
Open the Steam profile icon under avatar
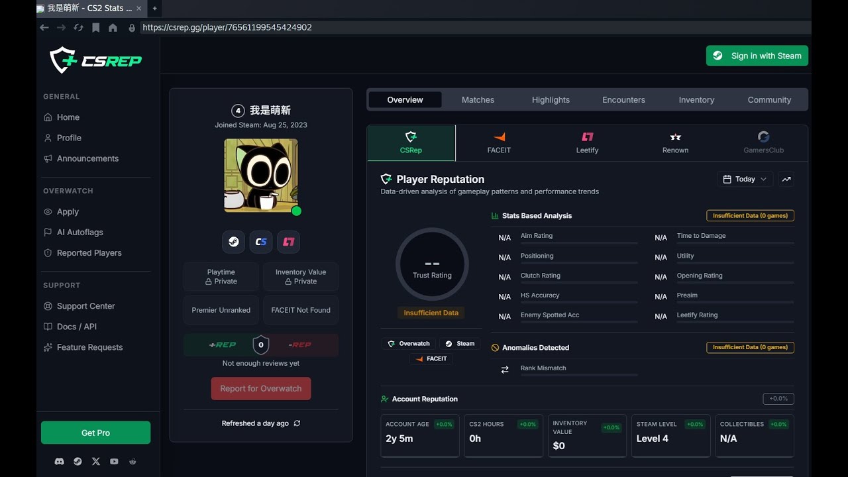(x=233, y=242)
